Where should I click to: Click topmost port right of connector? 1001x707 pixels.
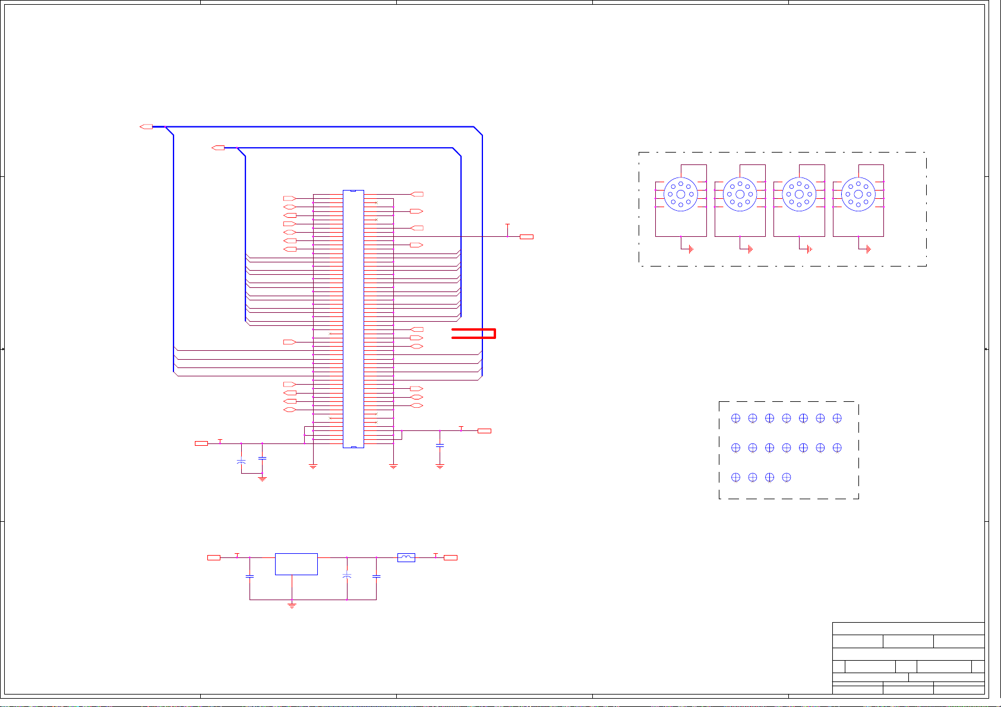tap(417, 194)
